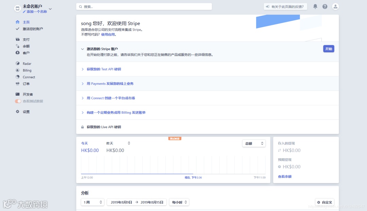Click in the 搜索 input field
Image resolution: width=367 pixels, height=211 pixels.
144,6
